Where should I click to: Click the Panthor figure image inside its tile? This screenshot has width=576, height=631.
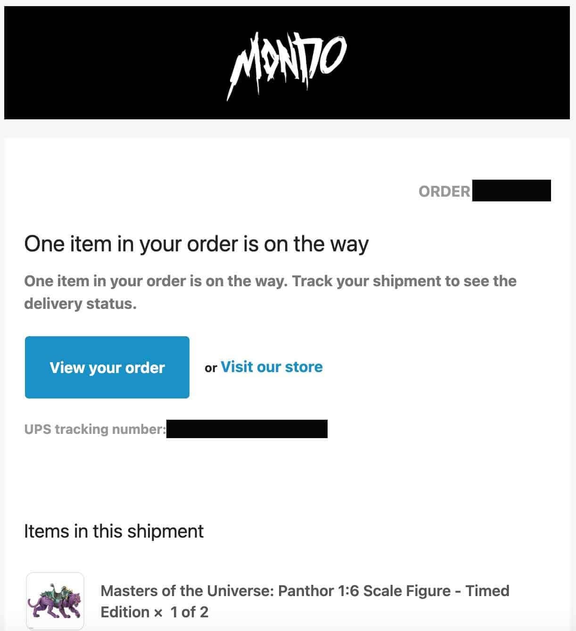tap(55, 601)
